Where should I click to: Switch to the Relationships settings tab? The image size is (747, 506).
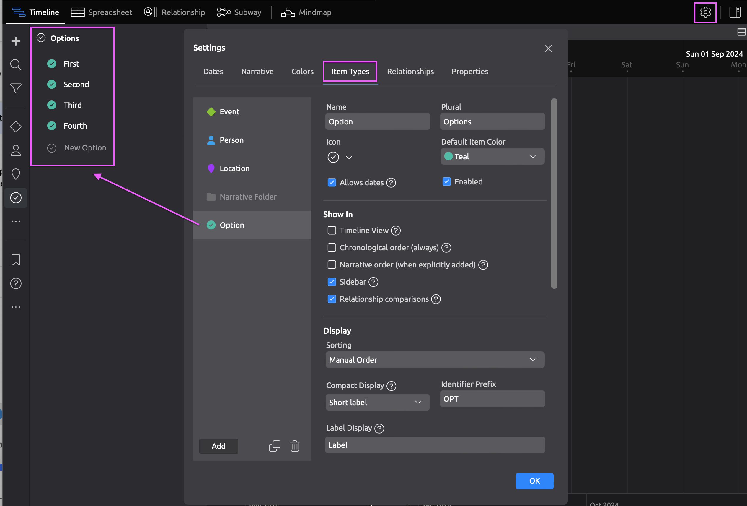pyautogui.click(x=410, y=72)
